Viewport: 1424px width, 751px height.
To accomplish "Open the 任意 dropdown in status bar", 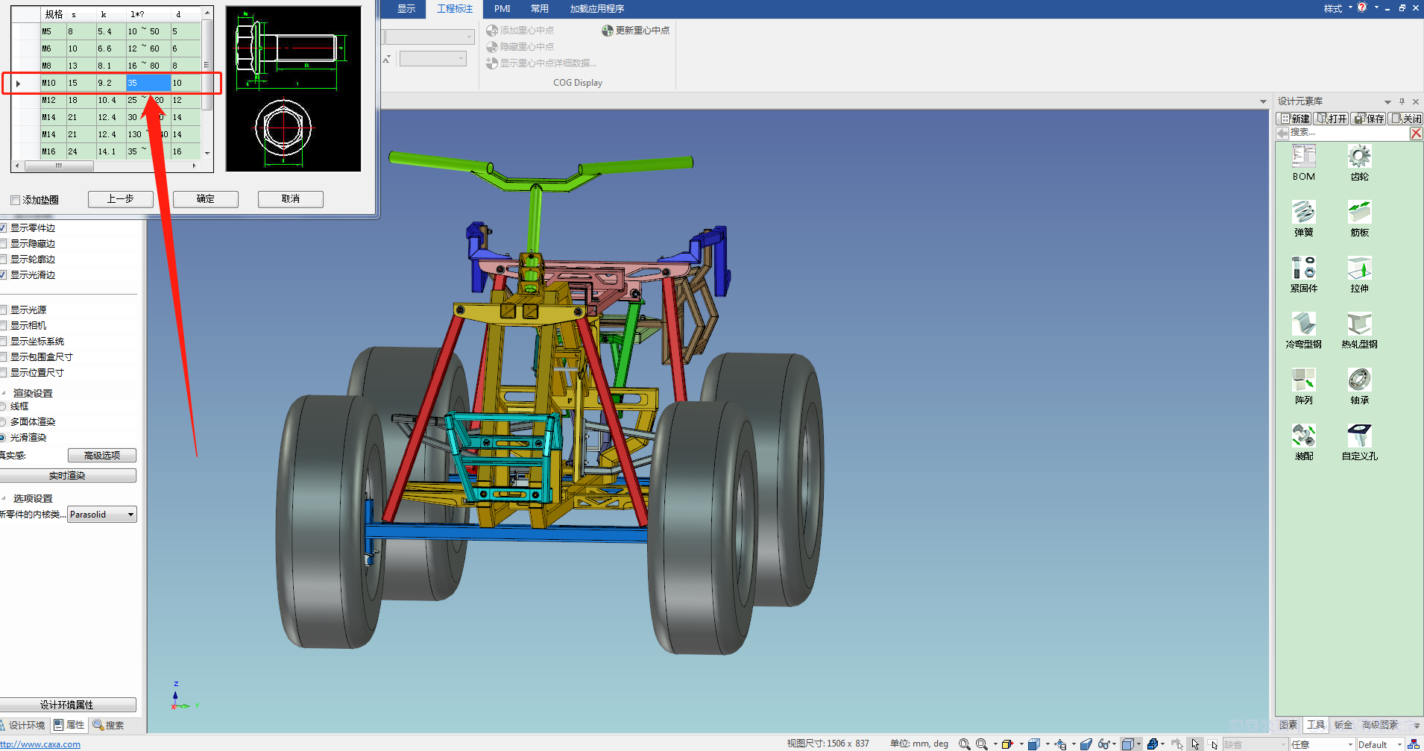I will [x=1321, y=744].
